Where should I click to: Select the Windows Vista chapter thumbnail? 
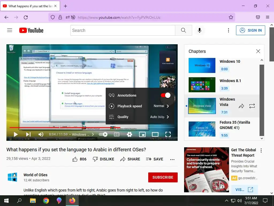tap(202, 106)
